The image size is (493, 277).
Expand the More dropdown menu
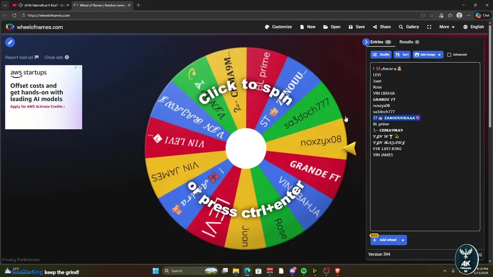click(447, 27)
